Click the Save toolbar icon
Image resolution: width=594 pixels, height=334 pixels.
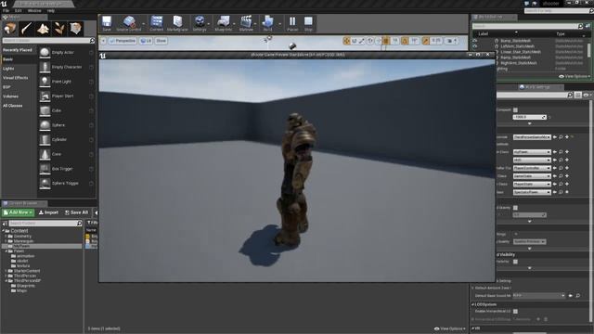107,23
